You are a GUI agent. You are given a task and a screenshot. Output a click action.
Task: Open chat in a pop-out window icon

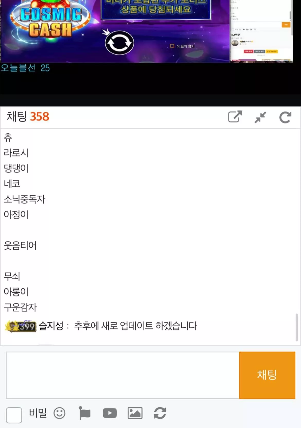click(235, 117)
